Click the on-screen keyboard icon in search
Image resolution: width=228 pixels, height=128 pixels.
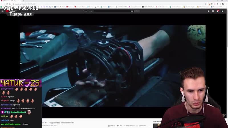[132, 11]
